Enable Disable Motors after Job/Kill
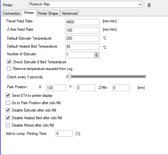The height and width of the screenshot is (155, 168). pyautogui.click(x=8, y=125)
